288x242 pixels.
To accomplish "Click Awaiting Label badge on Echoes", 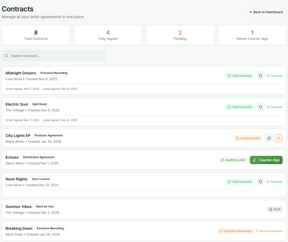I will (233, 160).
